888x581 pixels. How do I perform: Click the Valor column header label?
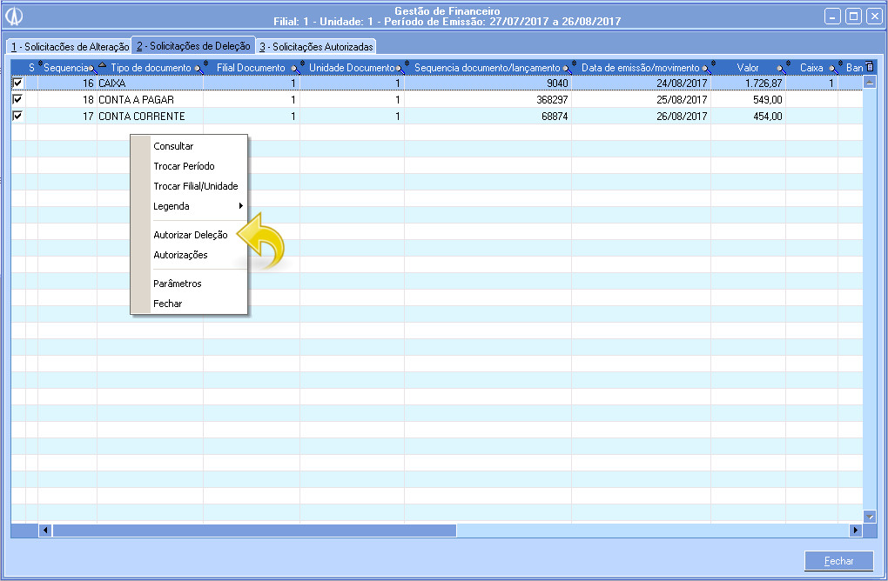point(748,68)
